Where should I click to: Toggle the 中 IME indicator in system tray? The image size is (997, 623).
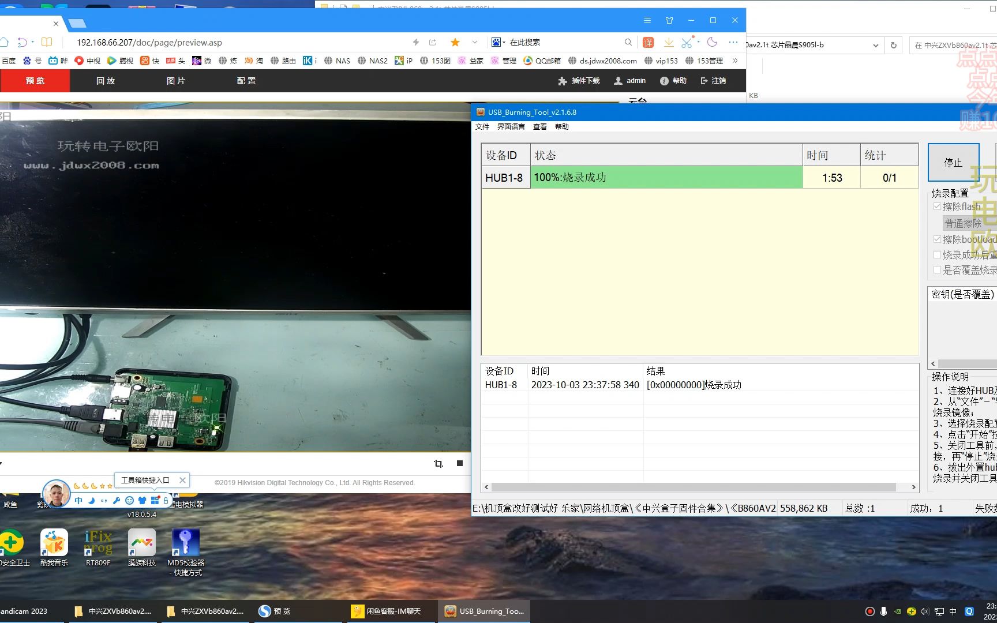click(953, 611)
